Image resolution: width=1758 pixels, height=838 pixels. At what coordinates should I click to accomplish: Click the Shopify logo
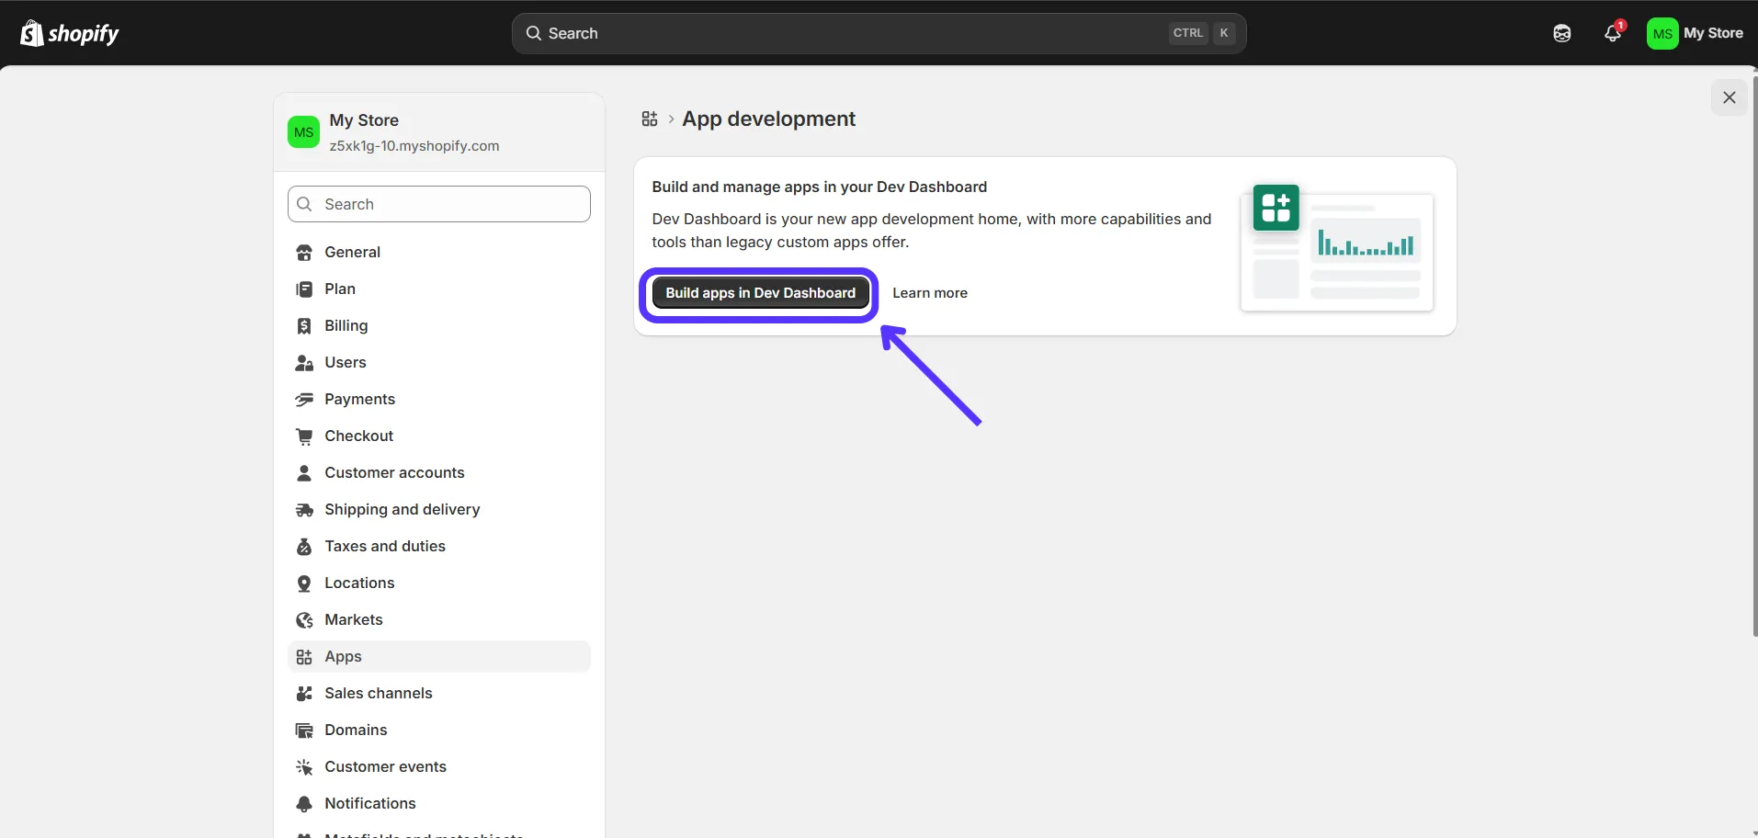[x=70, y=33]
